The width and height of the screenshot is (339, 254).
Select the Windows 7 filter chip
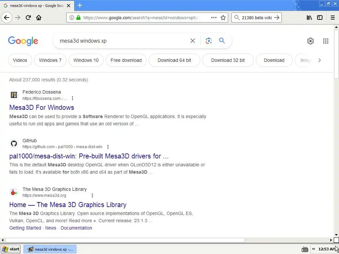tap(50, 60)
